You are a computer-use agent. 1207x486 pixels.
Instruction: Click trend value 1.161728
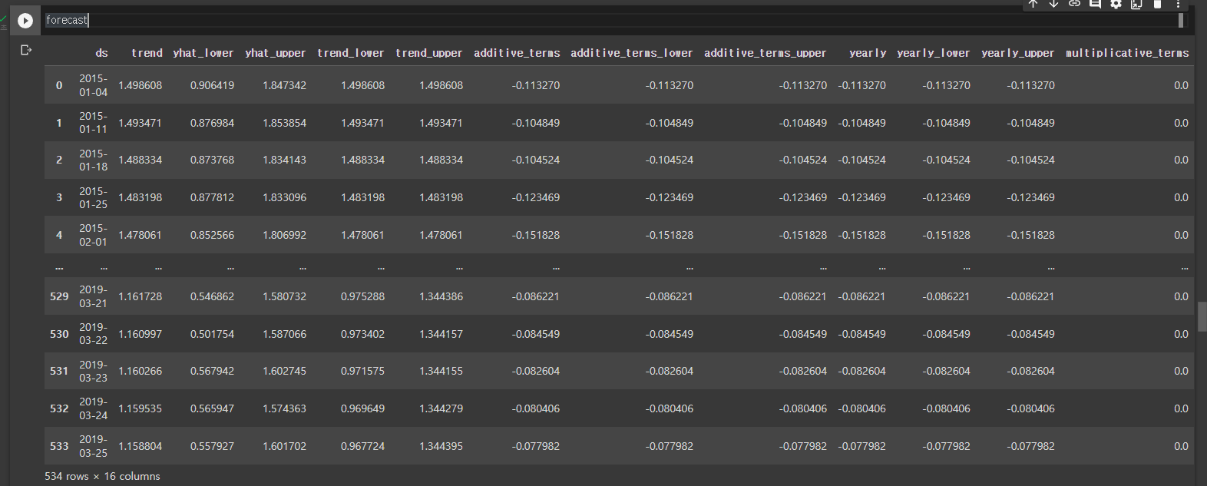click(140, 296)
